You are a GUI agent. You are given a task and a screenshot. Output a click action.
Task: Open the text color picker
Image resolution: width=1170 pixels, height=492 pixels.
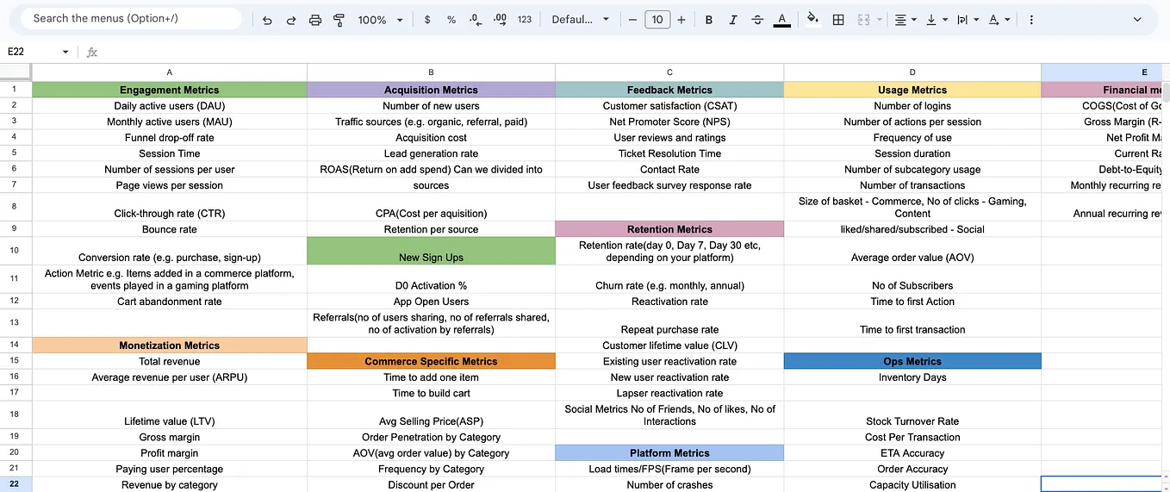point(781,19)
